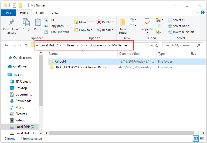207x143 pixels.
Task: Click bj in the breadcrumb path
Action: 82,45
